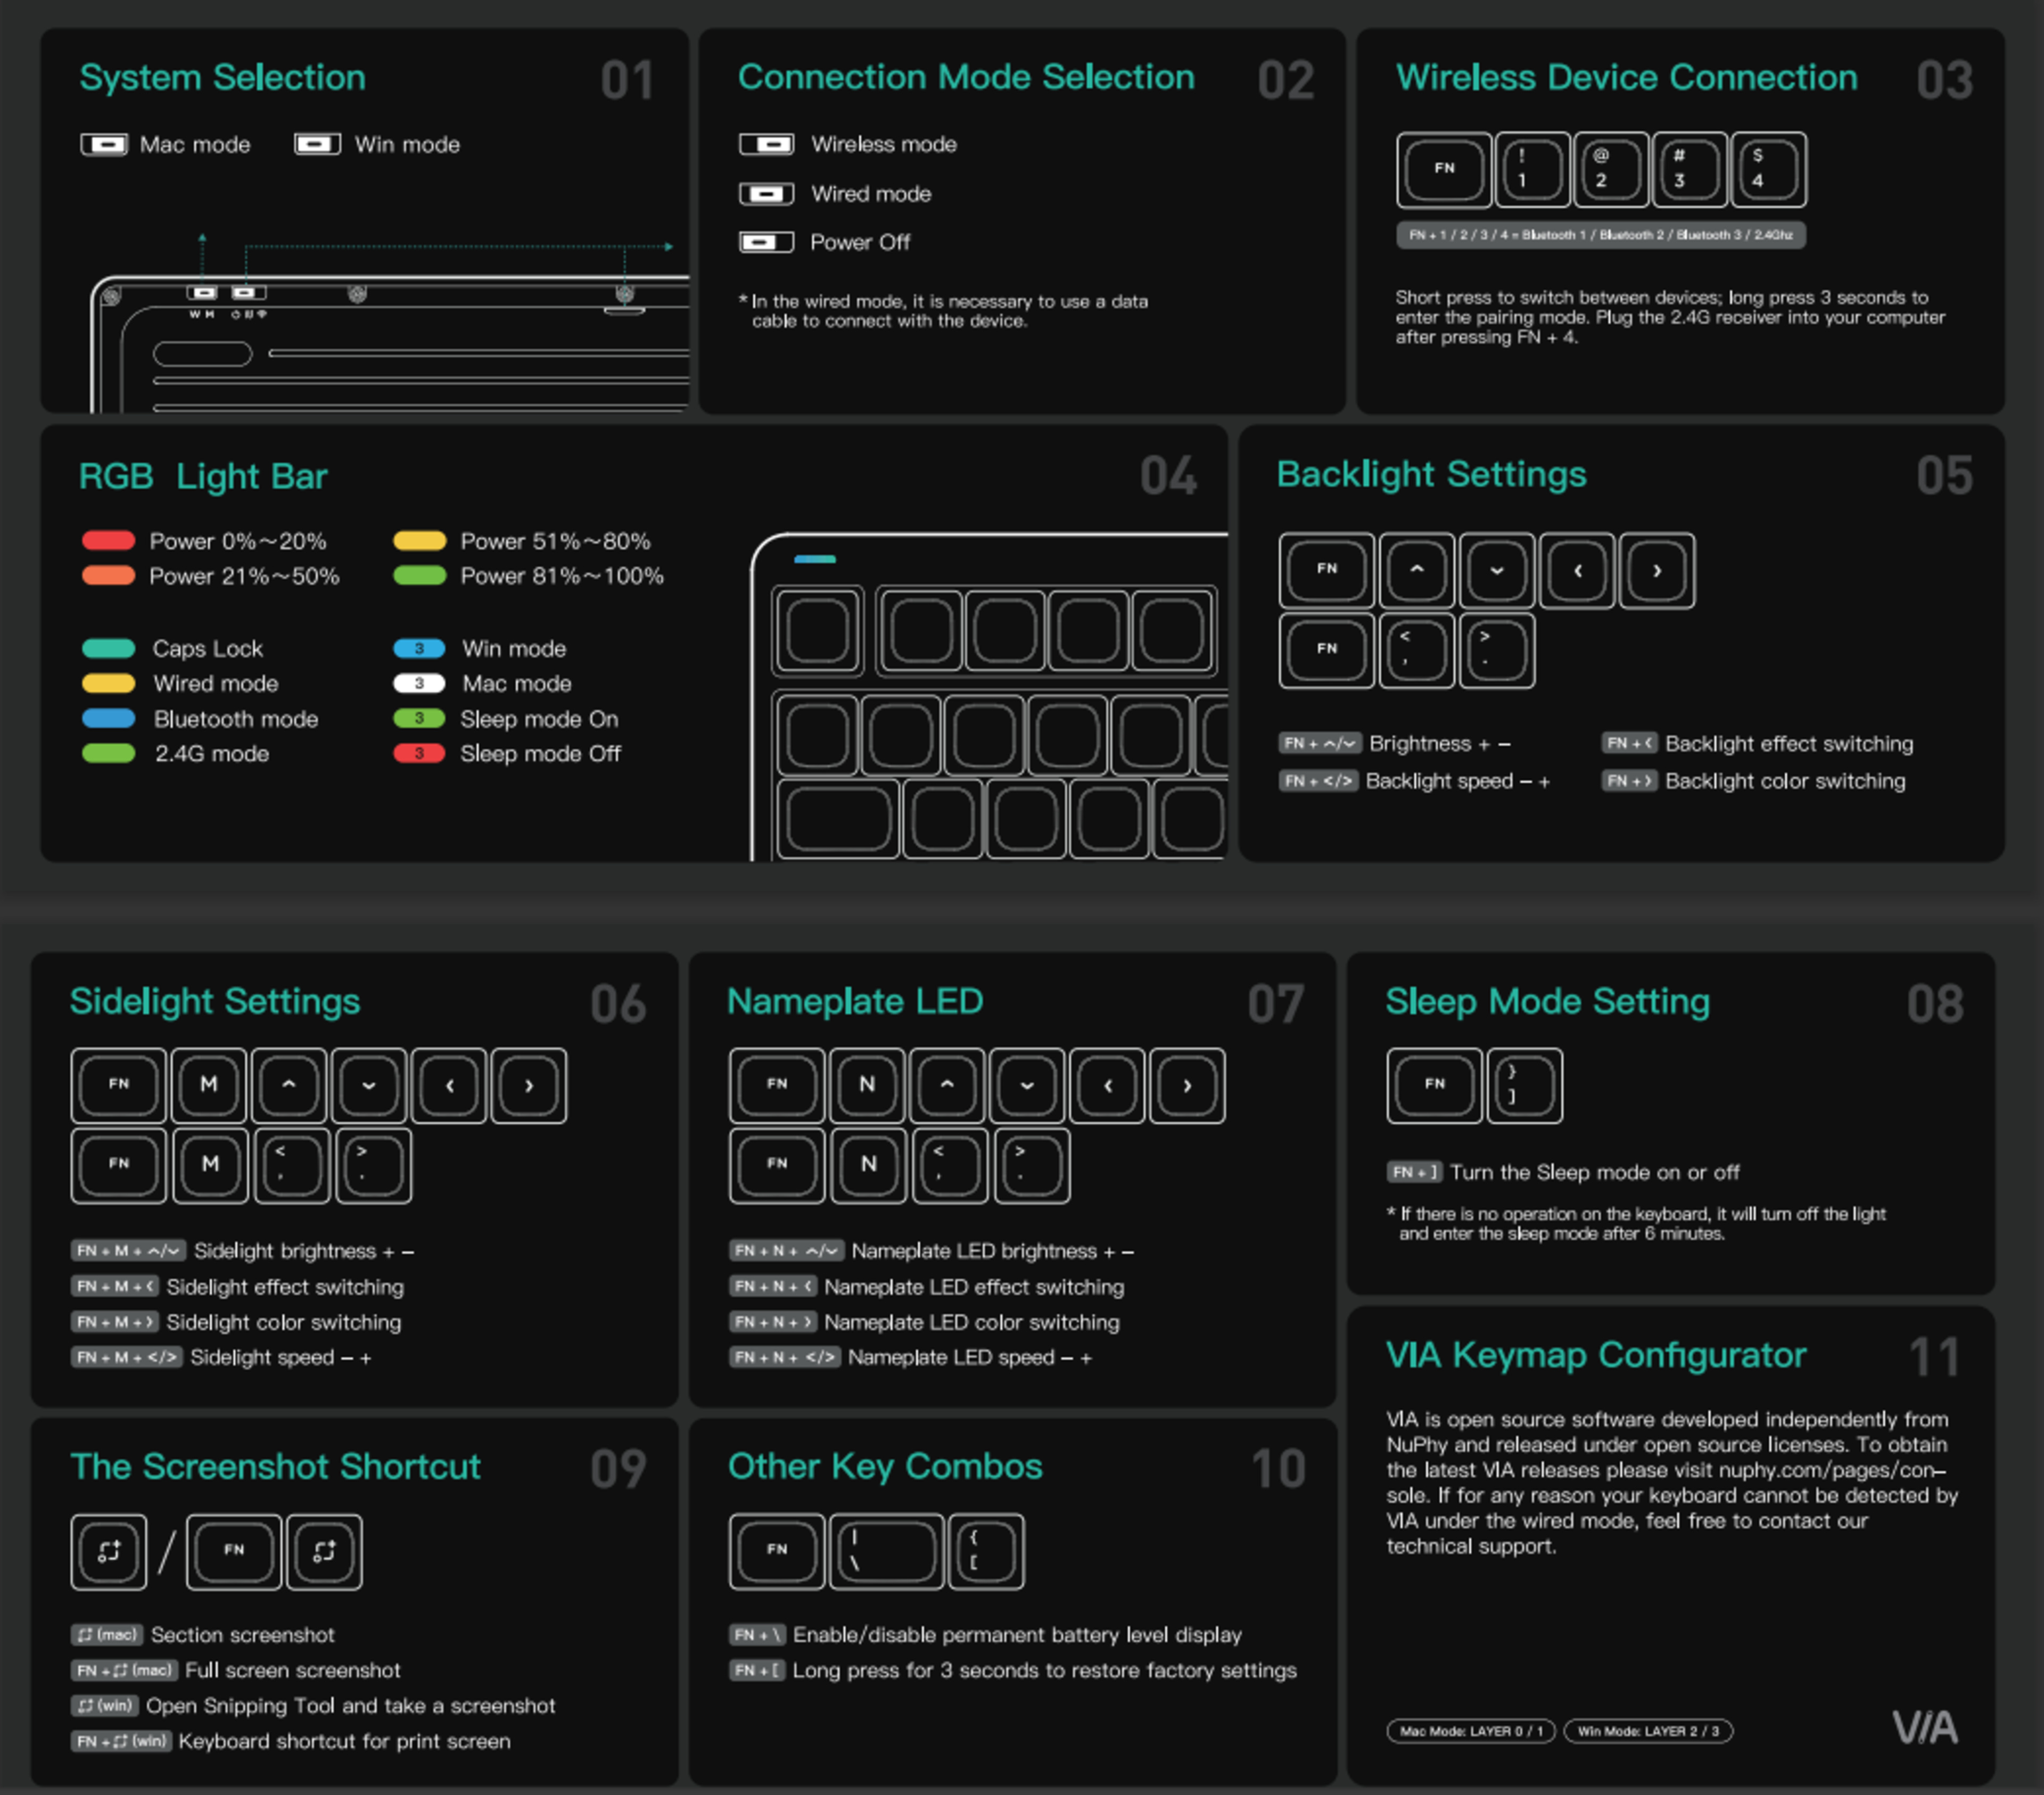Click the red Power 0%~20% color swatch
Image resolution: width=2044 pixels, height=1795 pixels.
click(x=108, y=541)
